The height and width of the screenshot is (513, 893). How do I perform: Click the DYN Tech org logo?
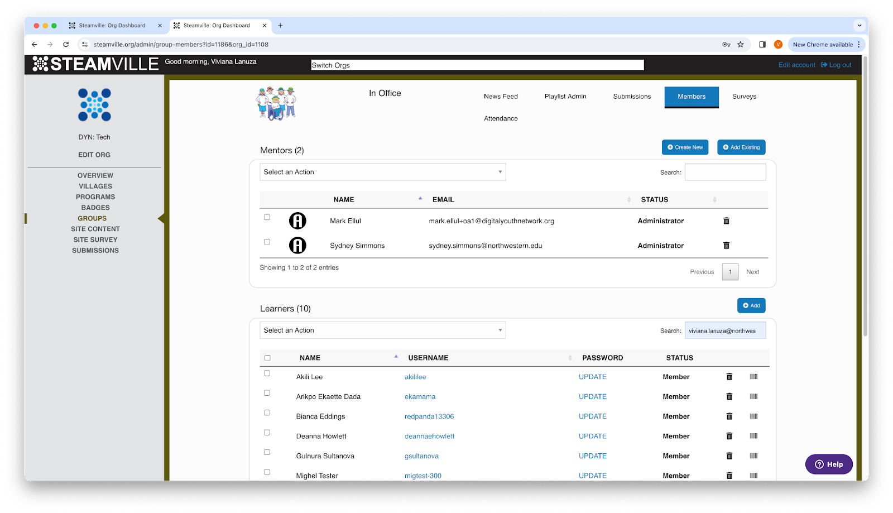click(94, 105)
